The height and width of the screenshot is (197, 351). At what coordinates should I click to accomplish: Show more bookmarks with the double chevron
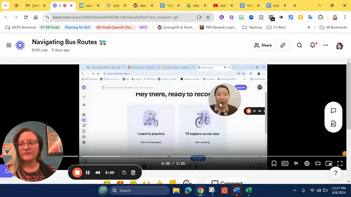coord(309,27)
